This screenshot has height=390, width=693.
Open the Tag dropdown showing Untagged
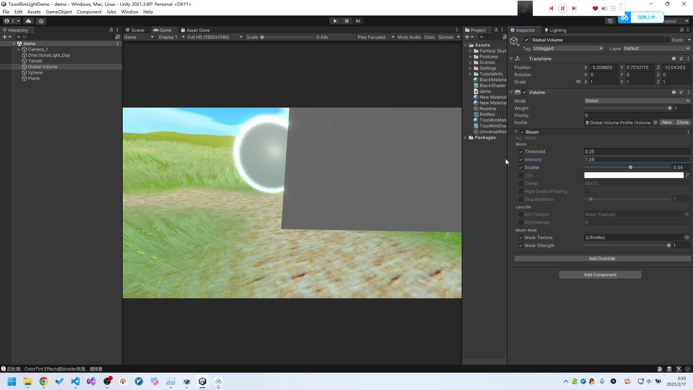567,48
